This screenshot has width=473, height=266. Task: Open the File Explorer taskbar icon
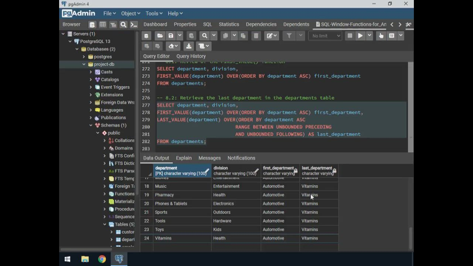coord(85,259)
